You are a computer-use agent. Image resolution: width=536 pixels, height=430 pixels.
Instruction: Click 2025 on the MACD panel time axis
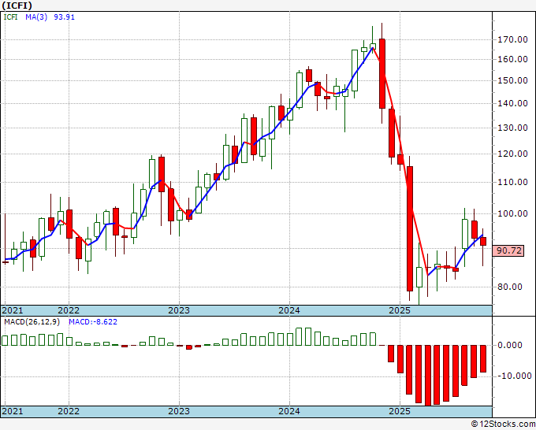pos(400,411)
